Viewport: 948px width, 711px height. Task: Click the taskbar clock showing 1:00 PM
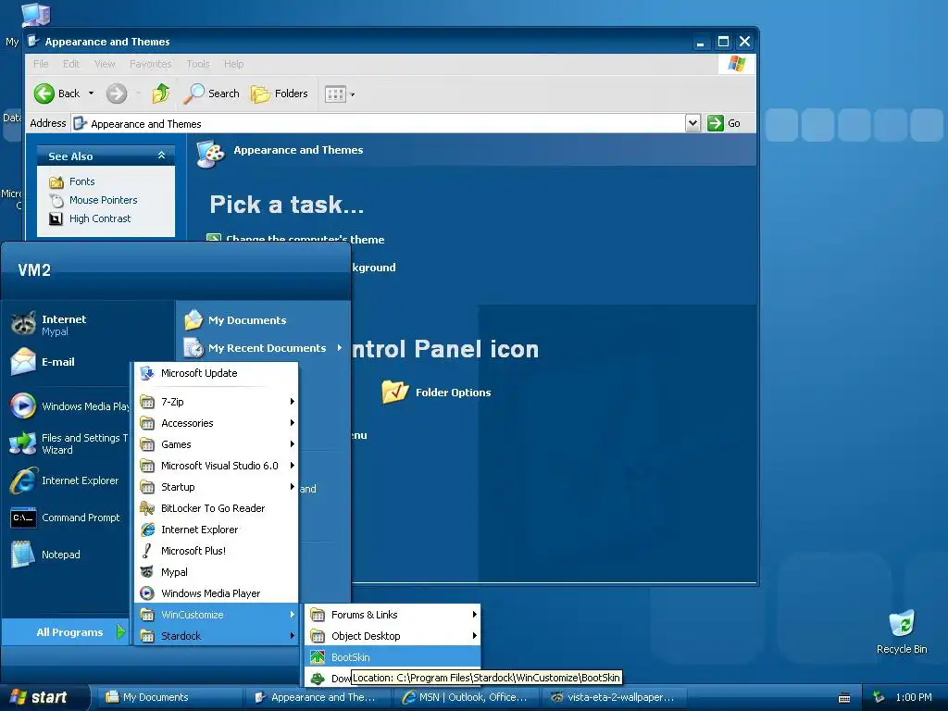(914, 697)
